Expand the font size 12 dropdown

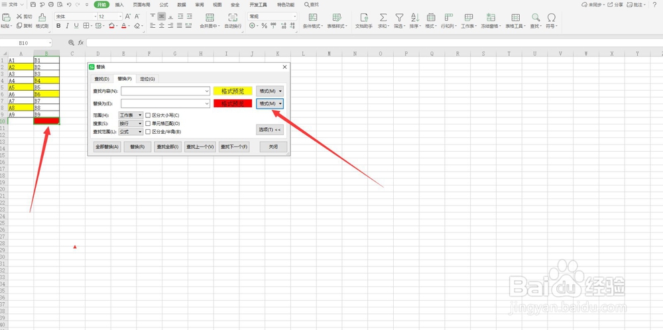[121, 17]
